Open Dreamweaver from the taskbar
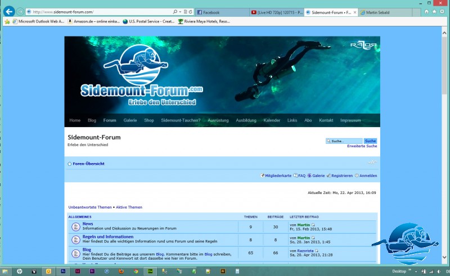This screenshot has width=450, height=276. click(x=150, y=271)
